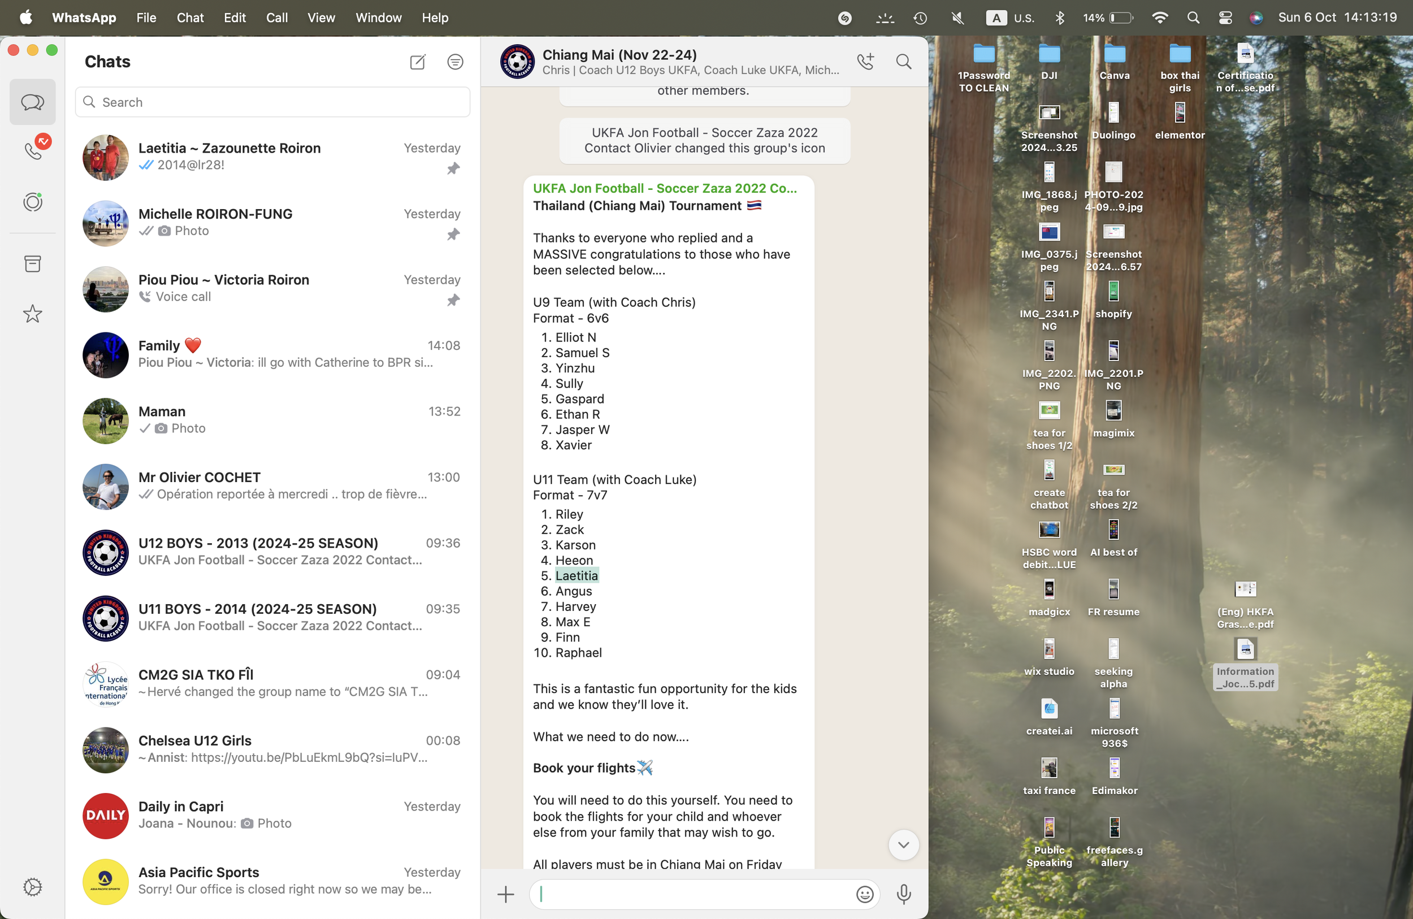Start a group call with phone icon
1413x919 pixels.
[866, 62]
